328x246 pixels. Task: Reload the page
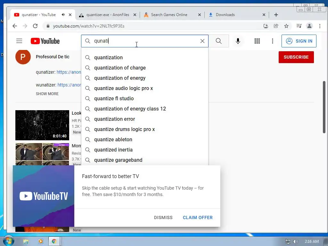(35, 26)
